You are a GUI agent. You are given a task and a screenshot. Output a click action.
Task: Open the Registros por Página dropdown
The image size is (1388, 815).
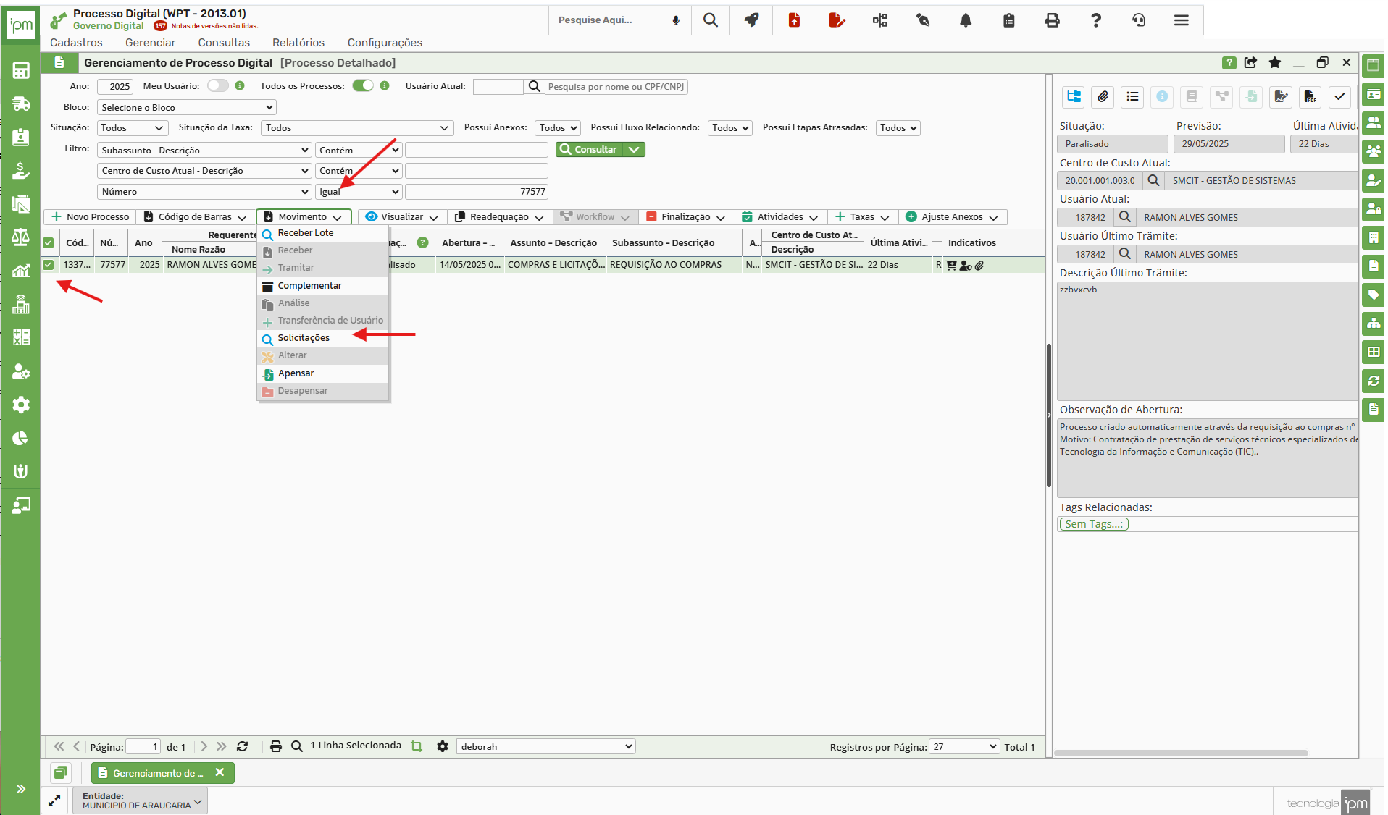click(965, 746)
